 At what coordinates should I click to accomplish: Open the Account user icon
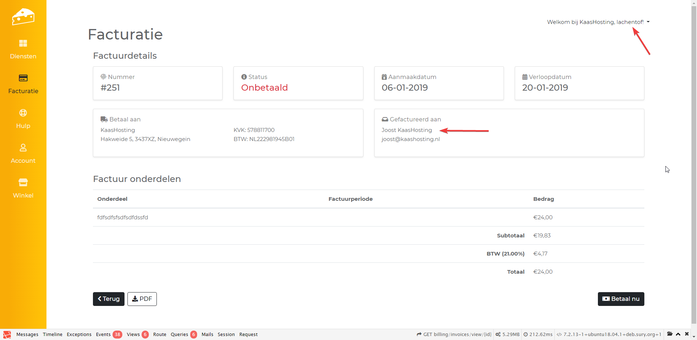point(23,148)
